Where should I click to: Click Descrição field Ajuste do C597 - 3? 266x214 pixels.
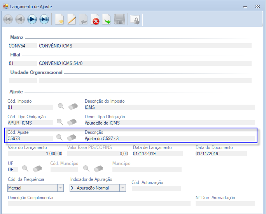[170, 138]
